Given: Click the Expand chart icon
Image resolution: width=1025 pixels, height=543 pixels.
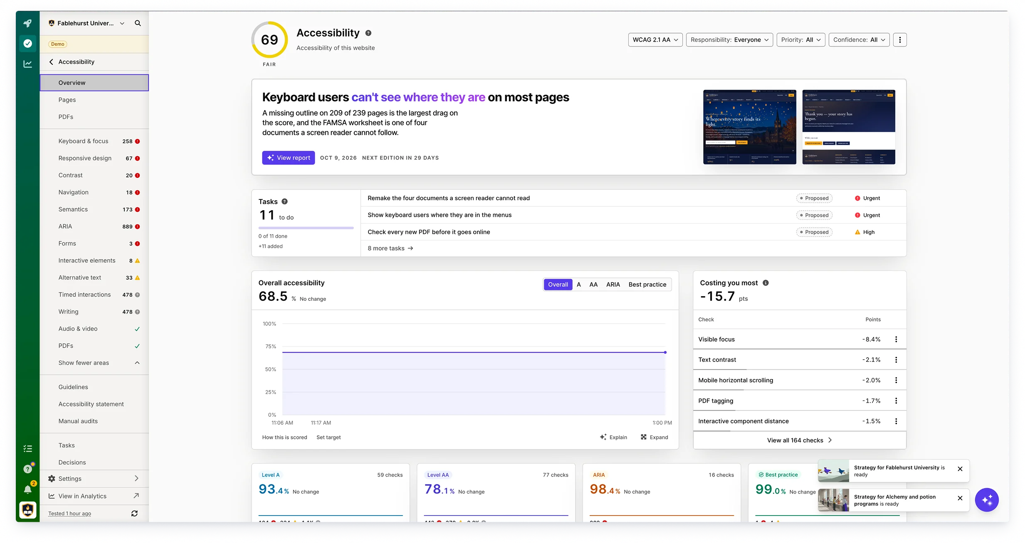Looking at the screenshot, I should click(655, 437).
